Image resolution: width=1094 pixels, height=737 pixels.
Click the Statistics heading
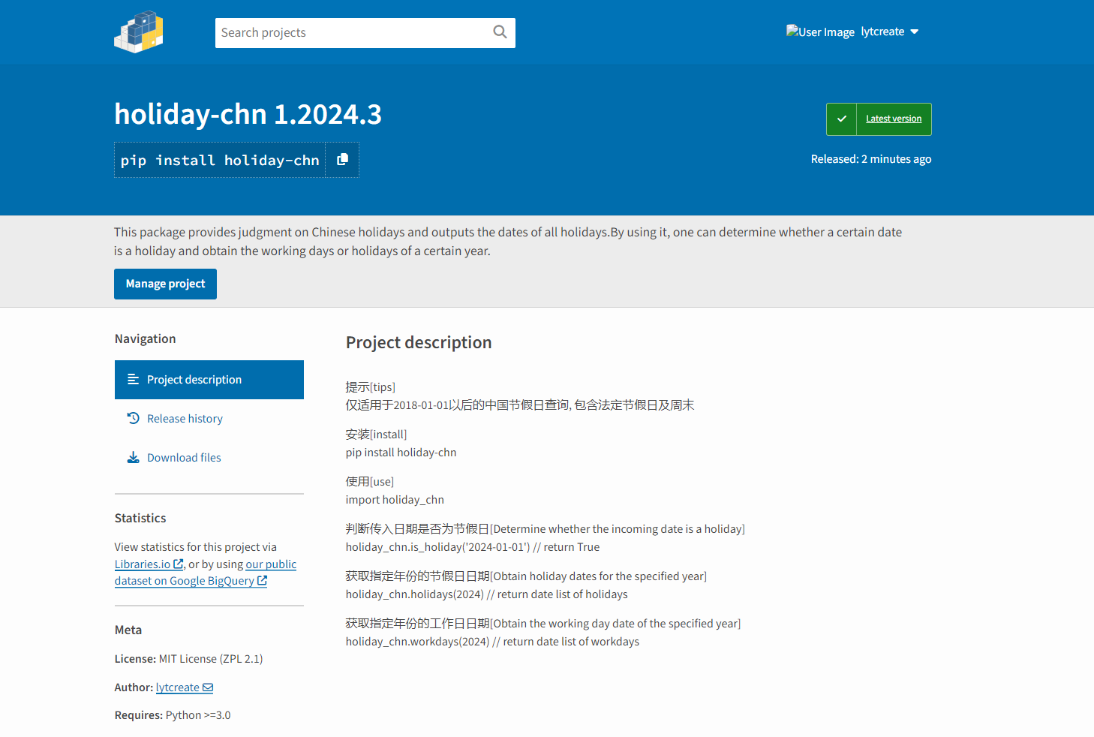pos(140,518)
